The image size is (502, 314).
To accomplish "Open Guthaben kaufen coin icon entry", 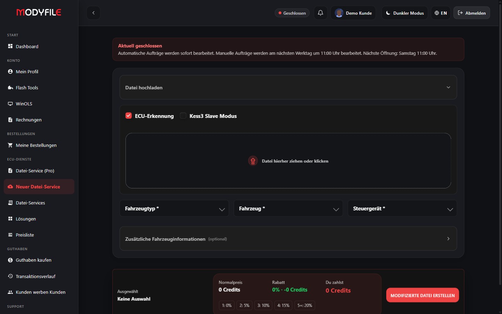I will (10, 260).
